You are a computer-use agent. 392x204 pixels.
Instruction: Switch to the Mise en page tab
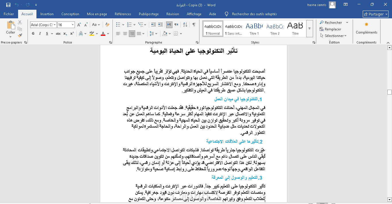click(x=97, y=14)
